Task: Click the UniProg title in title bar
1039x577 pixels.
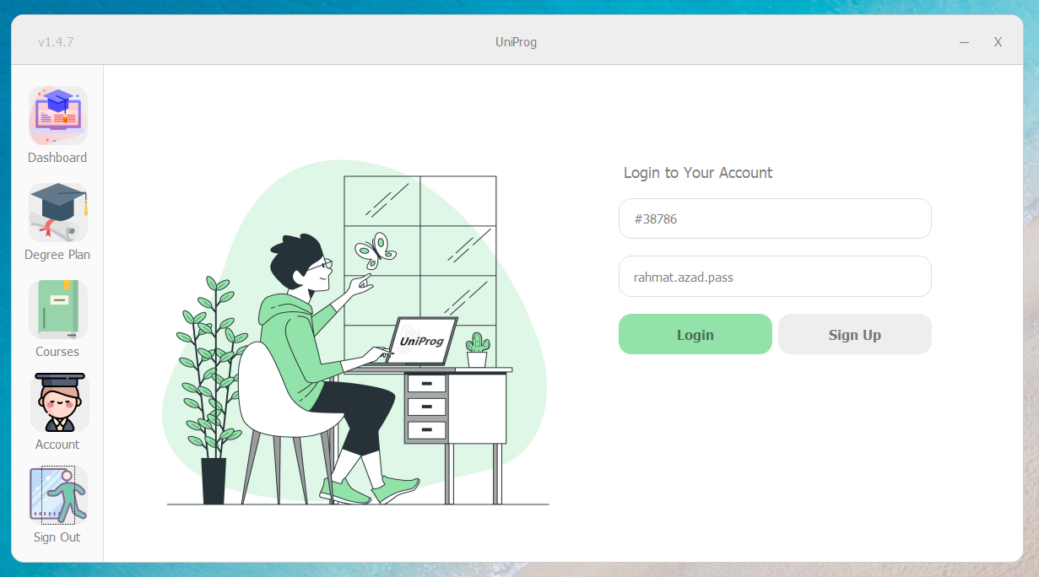Action: point(516,42)
